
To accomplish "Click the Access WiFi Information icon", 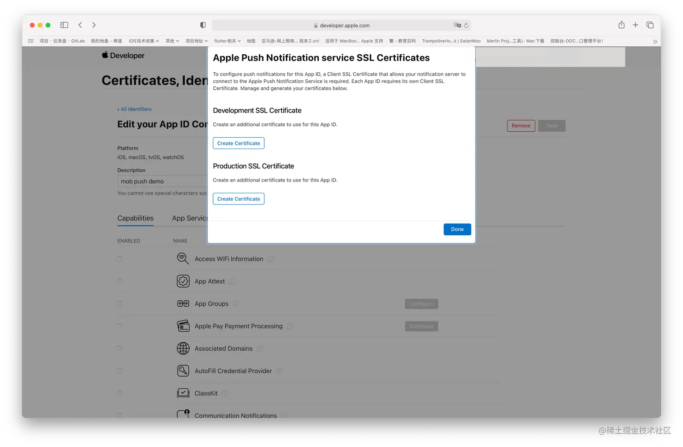I will tap(183, 259).
